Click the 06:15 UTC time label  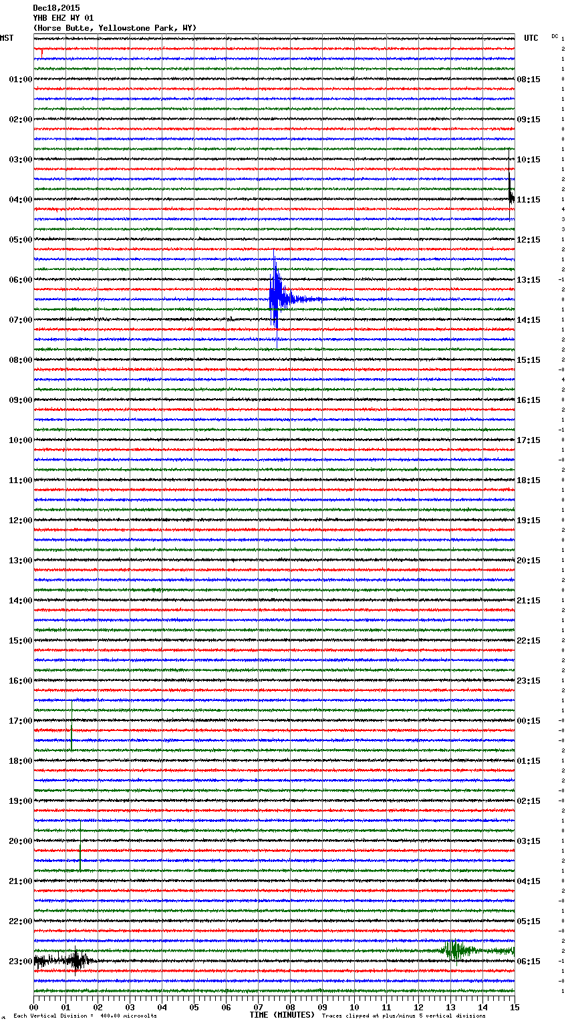point(529,962)
